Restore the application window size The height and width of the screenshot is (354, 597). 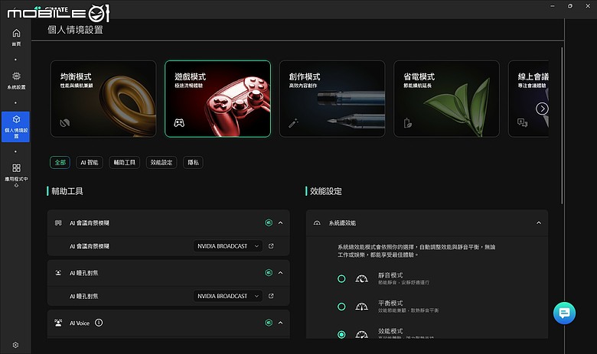[x=570, y=6]
